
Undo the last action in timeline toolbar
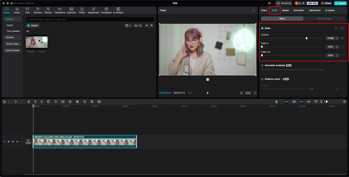point(16,102)
